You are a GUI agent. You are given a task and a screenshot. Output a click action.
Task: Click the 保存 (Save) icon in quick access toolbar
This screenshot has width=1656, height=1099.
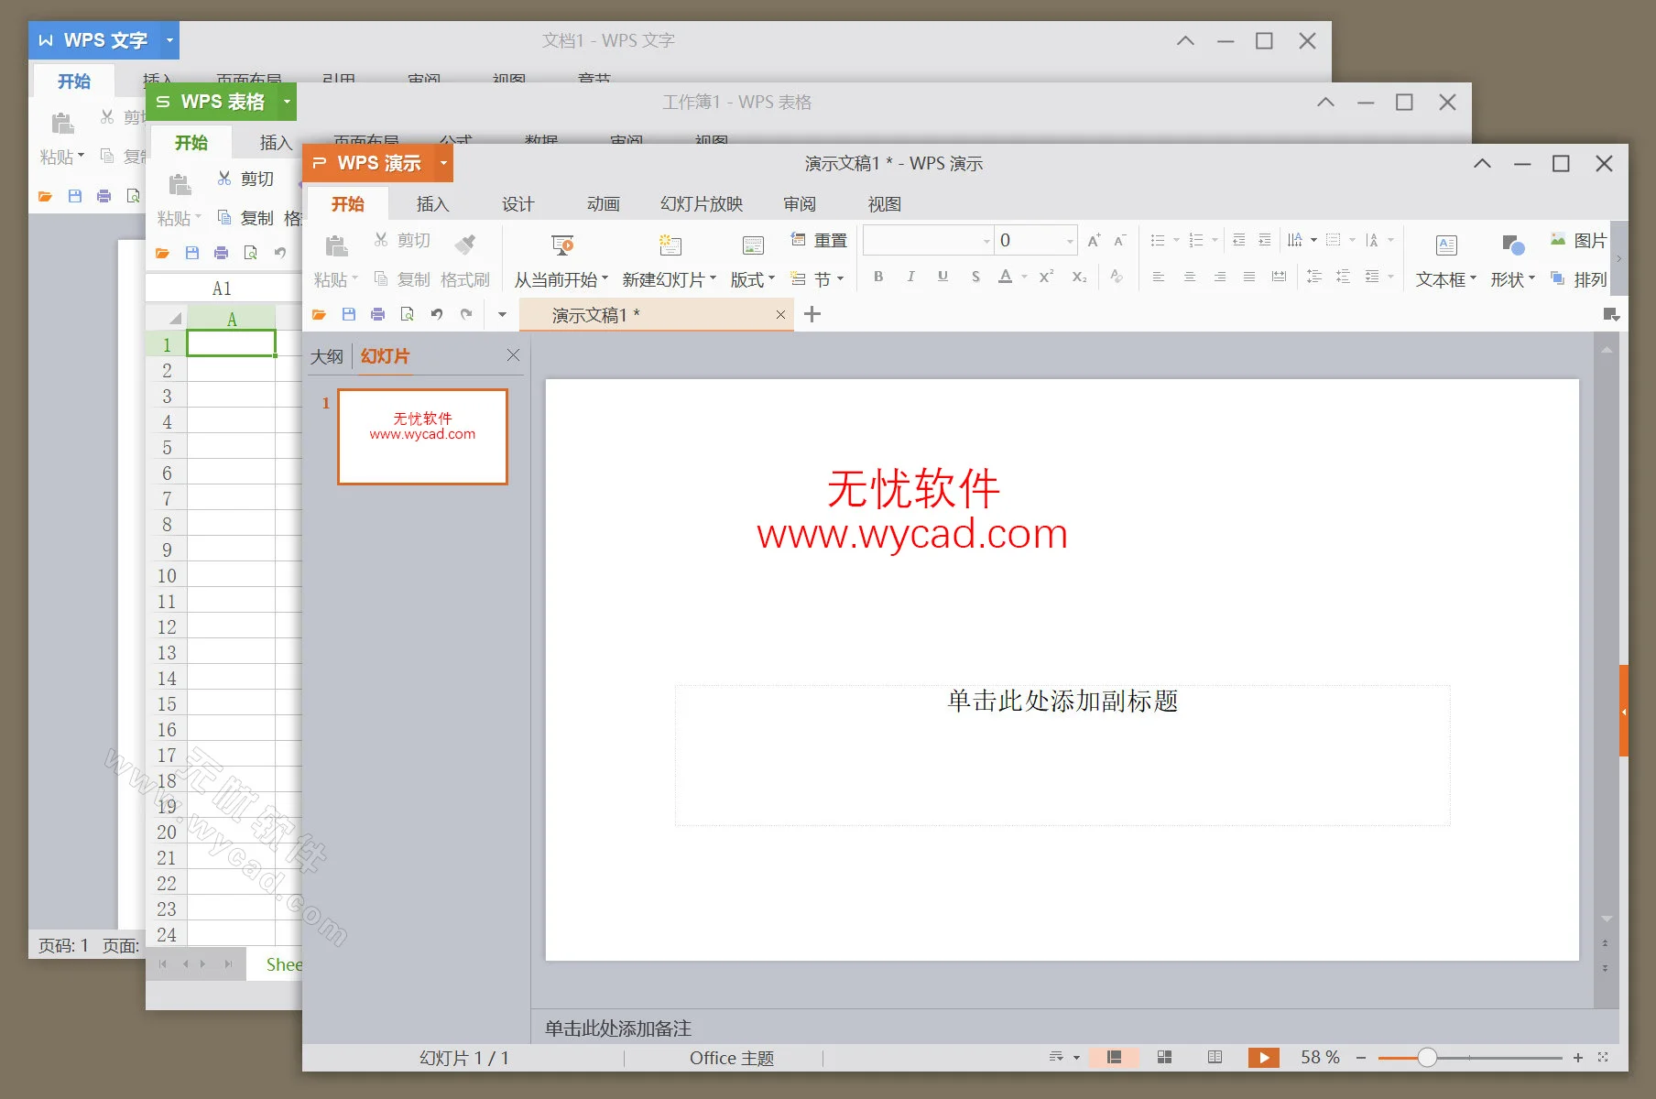coord(348,313)
